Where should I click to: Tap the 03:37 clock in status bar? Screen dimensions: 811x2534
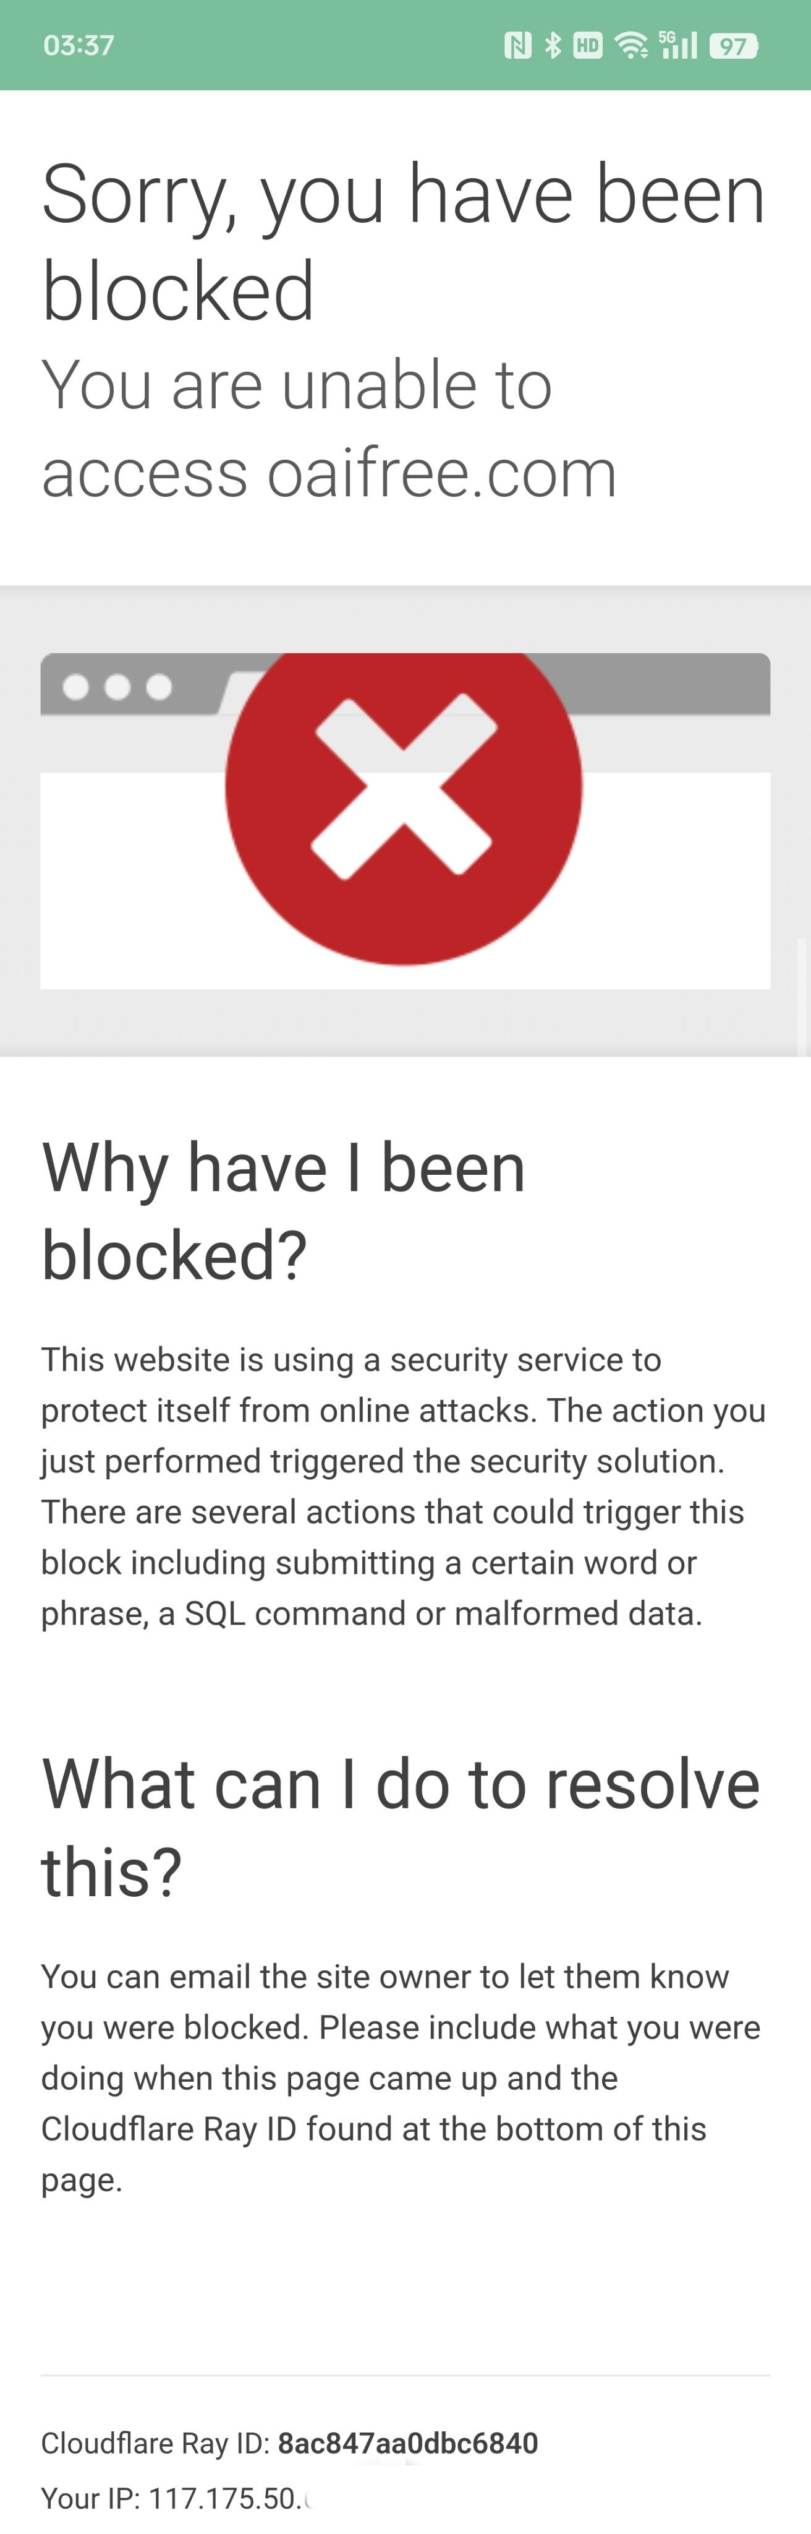pos(79,45)
